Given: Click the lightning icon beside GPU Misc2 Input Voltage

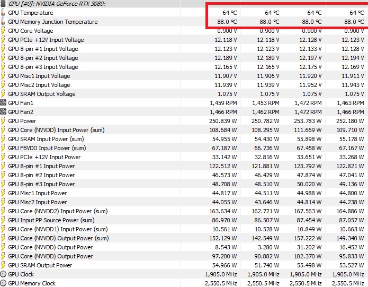Looking at the screenshot, I should (3, 85).
